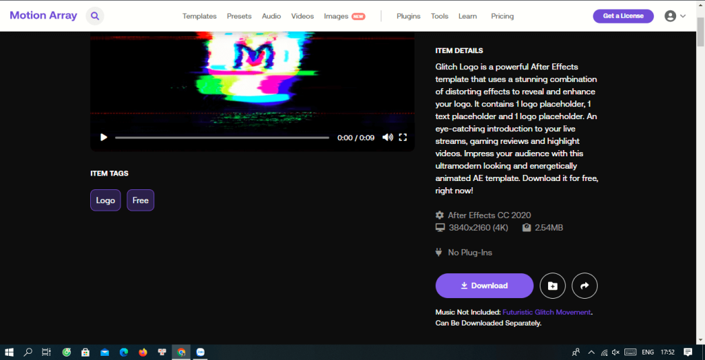Screen dimensions: 705x360
Task: Open the user account avatar menu
Action: tap(671, 17)
